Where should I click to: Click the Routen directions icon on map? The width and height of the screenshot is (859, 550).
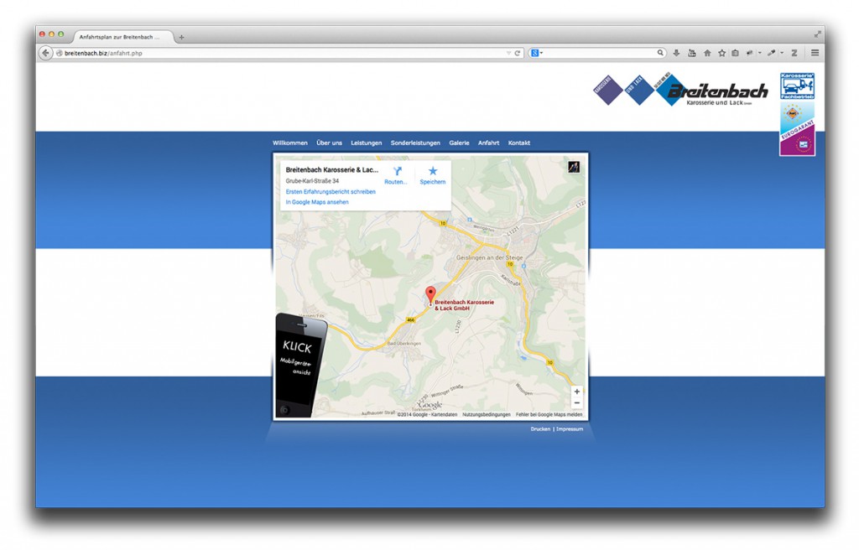[x=397, y=171]
